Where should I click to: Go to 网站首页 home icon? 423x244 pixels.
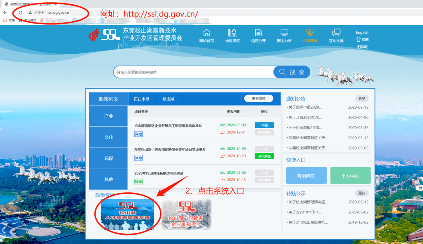[x=206, y=33]
